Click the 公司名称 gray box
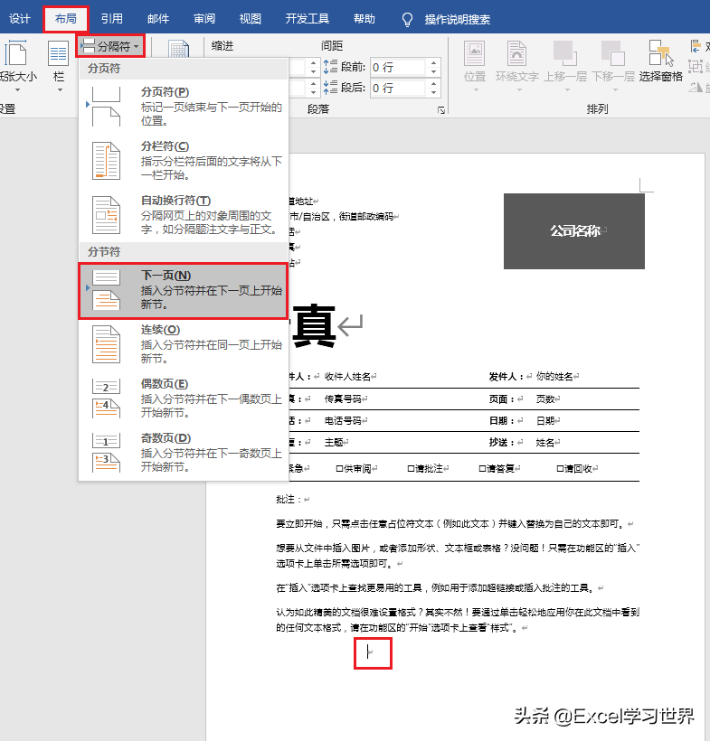This screenshot has width=710, height=741. (x=573, y=231)
